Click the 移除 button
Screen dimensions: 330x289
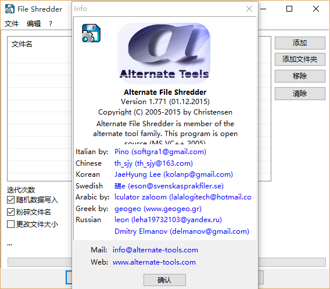coord(300,76)
